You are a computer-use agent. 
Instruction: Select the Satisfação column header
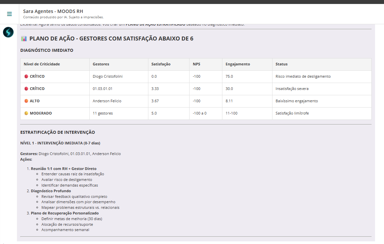coord(161,64)
